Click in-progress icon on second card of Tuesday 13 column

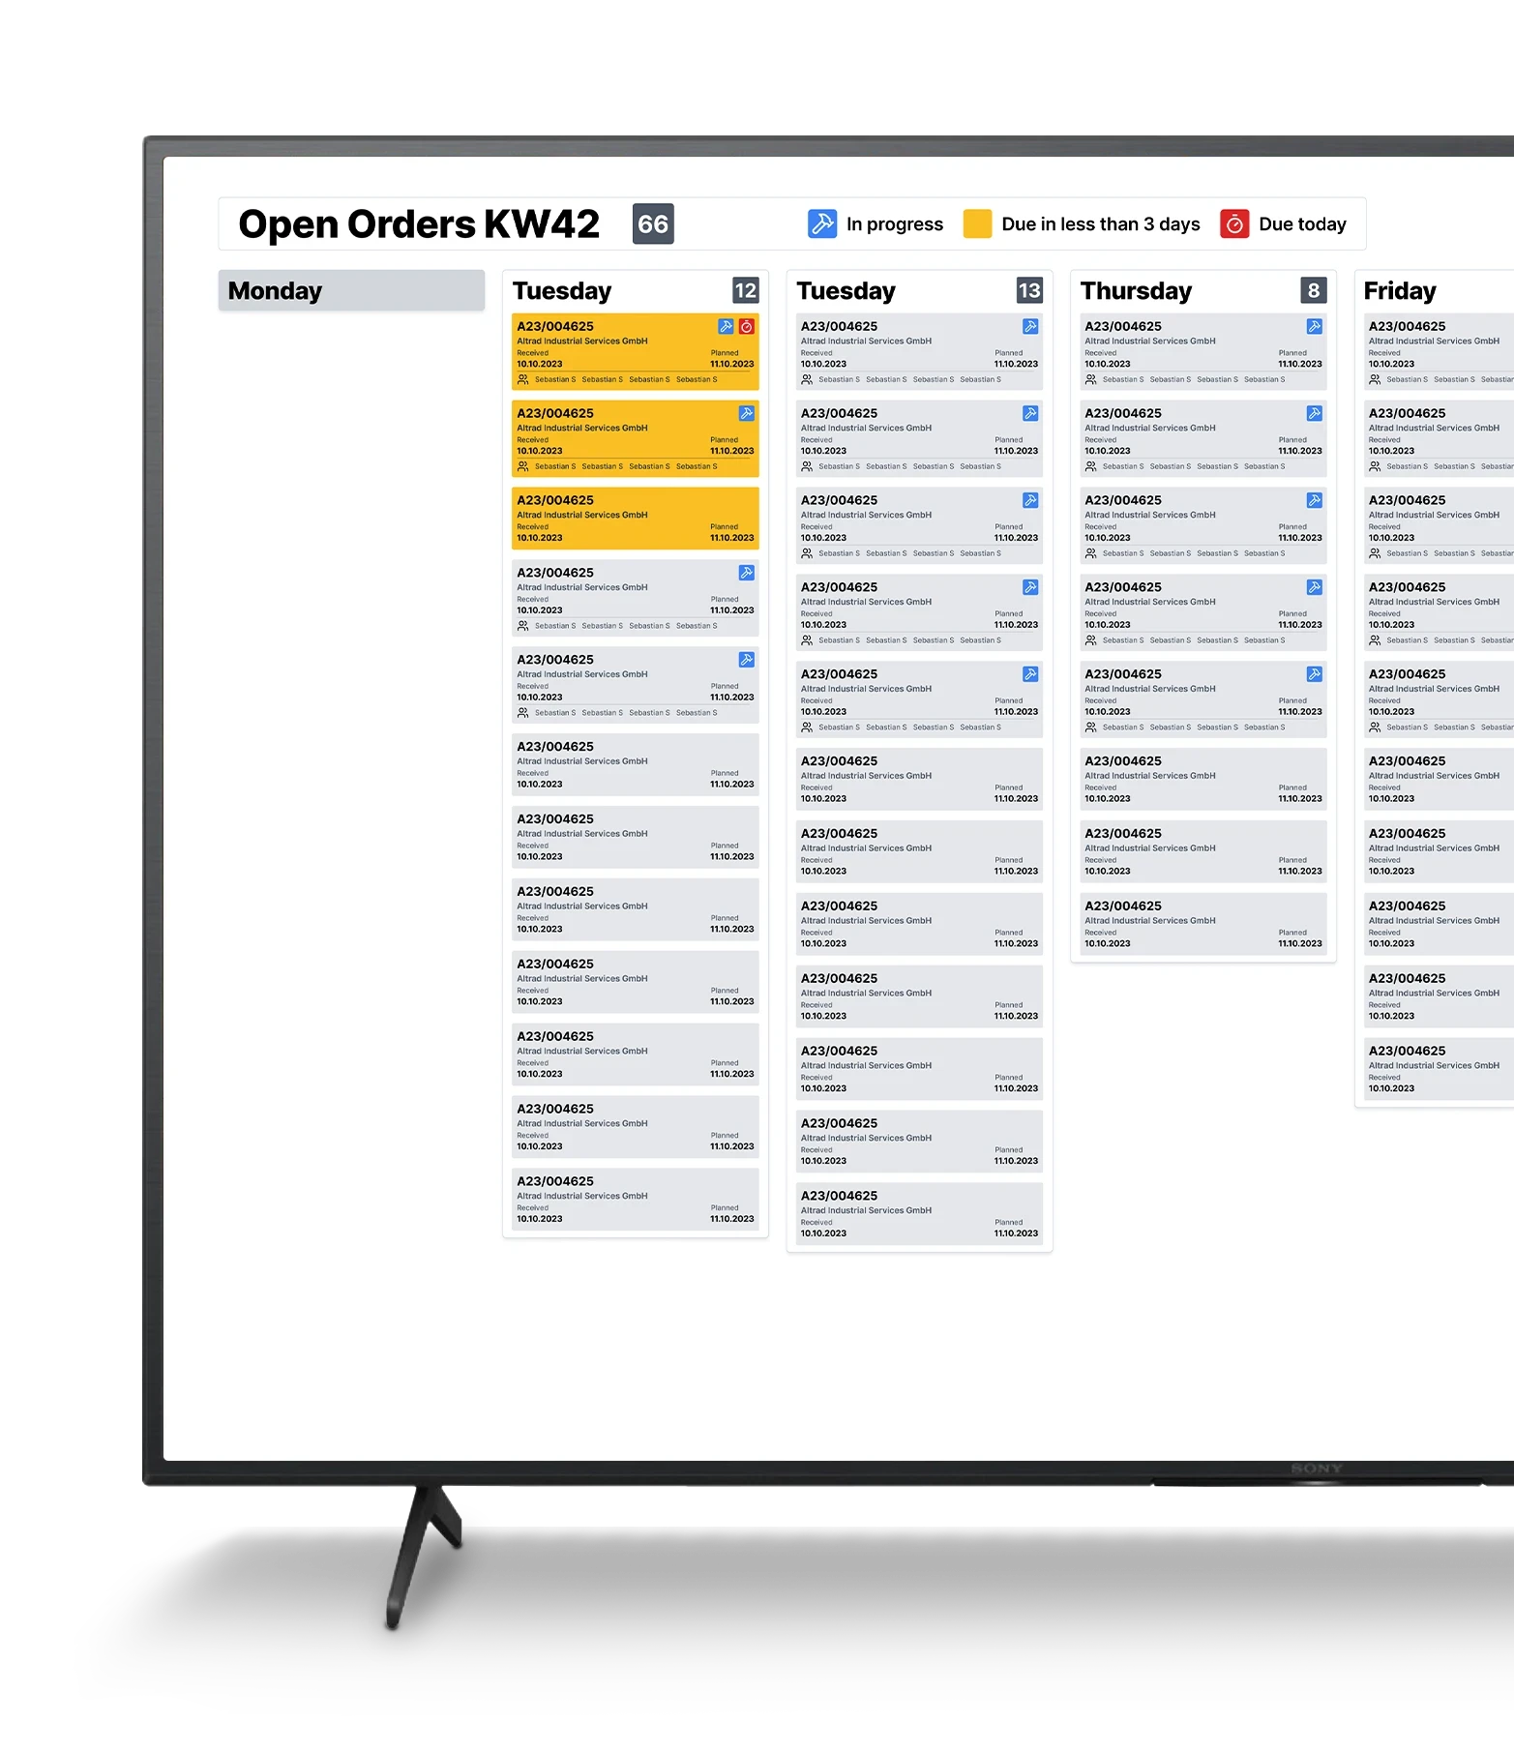click(1030, 413)
